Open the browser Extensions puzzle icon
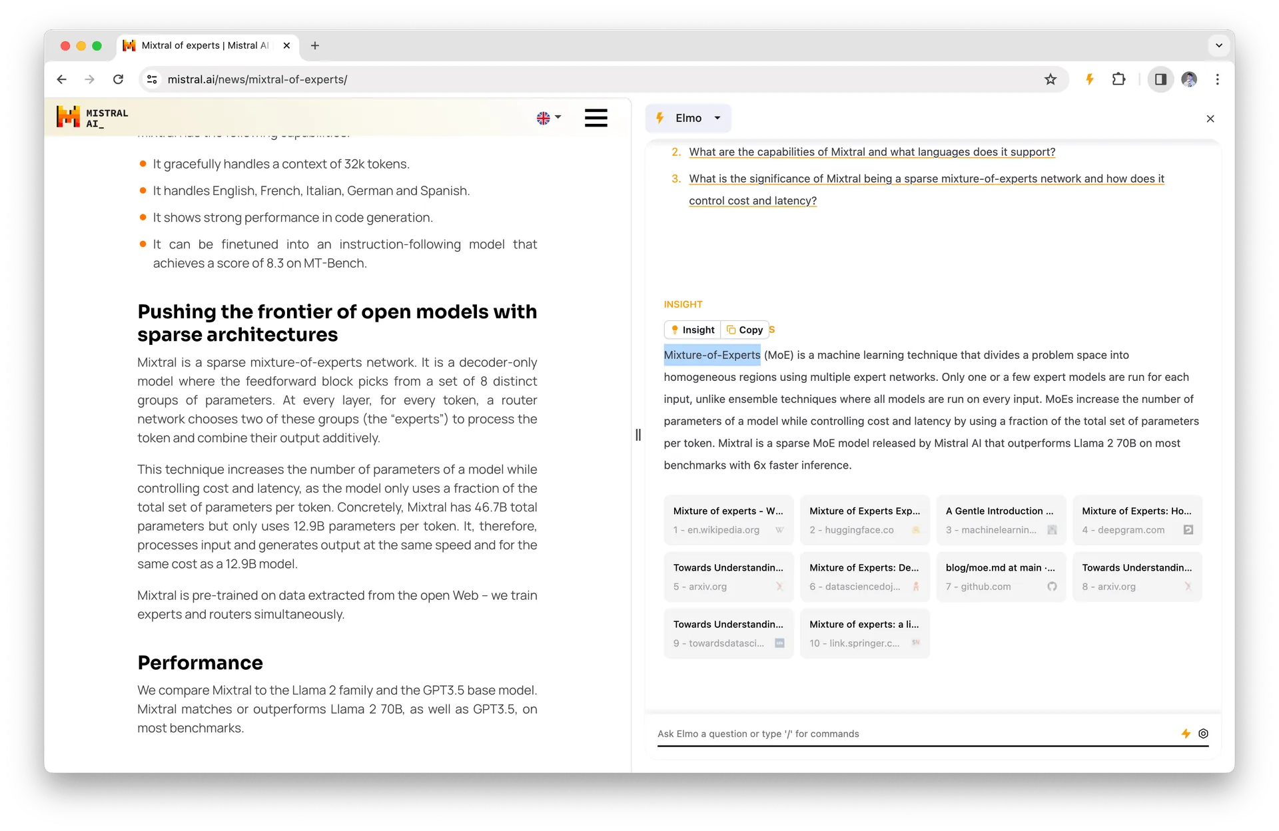1279x831 pixels. (x=1118, y=79)
